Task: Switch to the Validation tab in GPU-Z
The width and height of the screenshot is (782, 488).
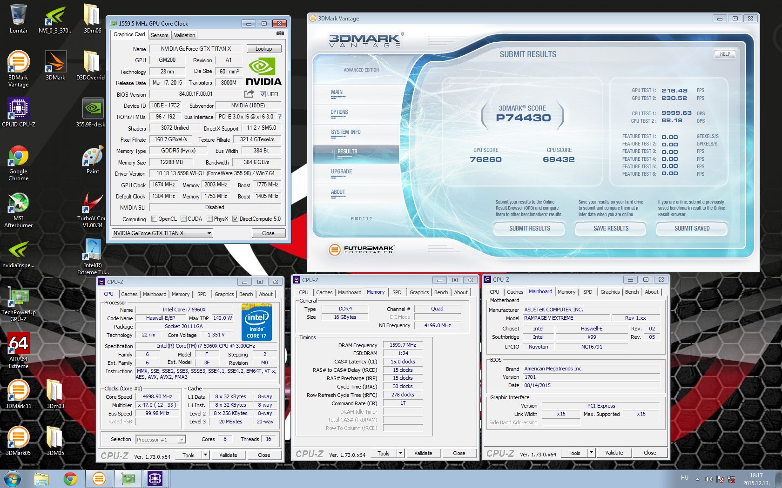Action: pos(185,35)
